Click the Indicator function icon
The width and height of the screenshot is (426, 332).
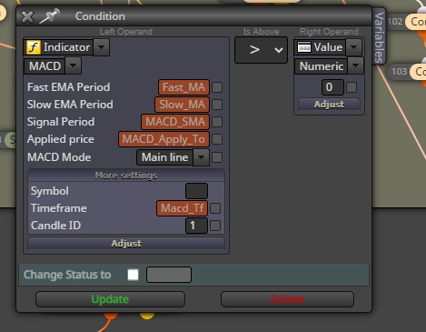click(34, 47)
